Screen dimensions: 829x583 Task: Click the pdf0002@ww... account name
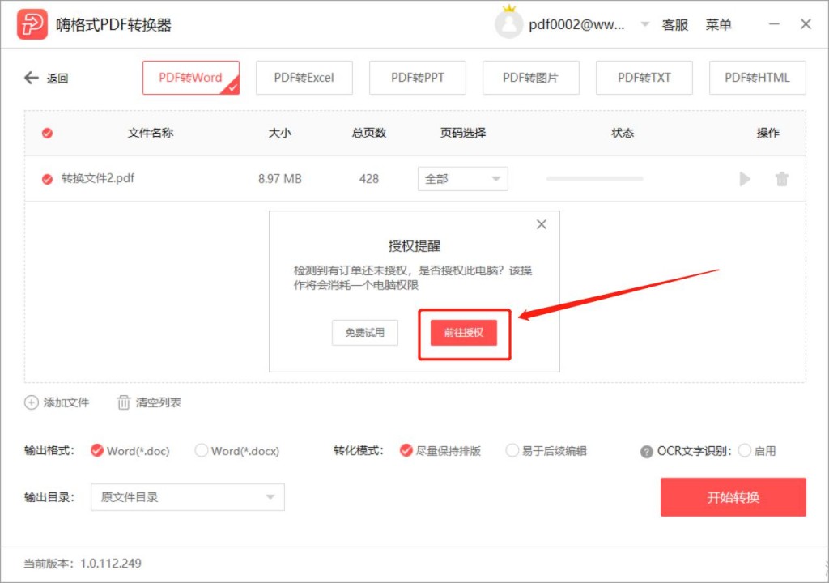(x=576, y=24)
